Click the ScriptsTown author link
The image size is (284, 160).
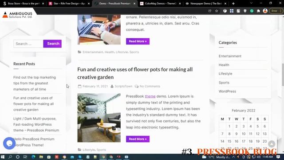click(123, 86)
